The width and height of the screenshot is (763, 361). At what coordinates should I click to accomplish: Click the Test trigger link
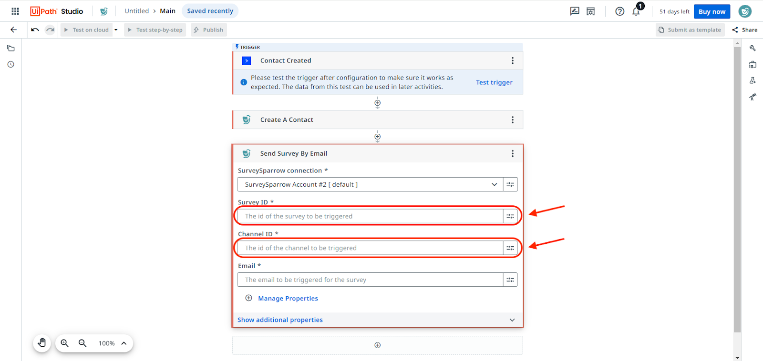point(494,82)
